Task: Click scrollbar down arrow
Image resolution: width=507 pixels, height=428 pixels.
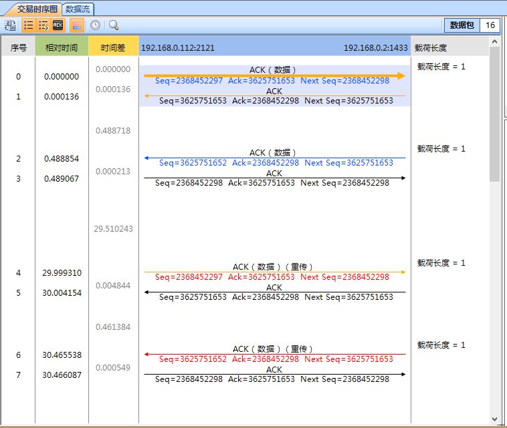Action: pos(494,419)
